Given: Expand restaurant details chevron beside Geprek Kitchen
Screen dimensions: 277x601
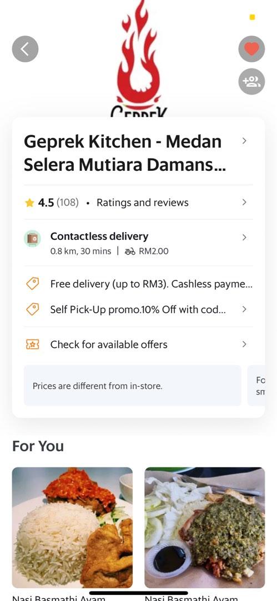Looking at the screenshot, I should pyautogui.click(x=244, y=141).
